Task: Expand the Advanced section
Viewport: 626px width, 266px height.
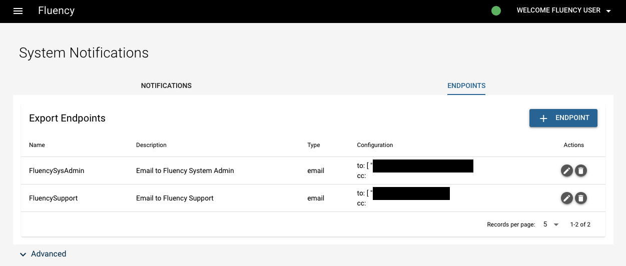Action: pyautogui.click(x=43, y=254)
